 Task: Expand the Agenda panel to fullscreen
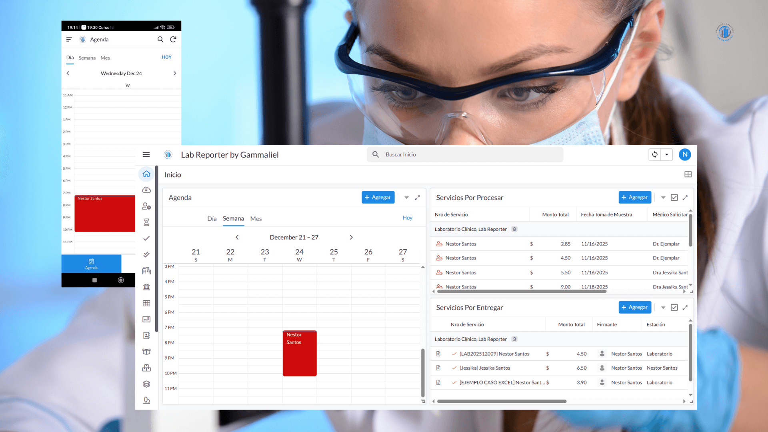[x=417, y=198]
